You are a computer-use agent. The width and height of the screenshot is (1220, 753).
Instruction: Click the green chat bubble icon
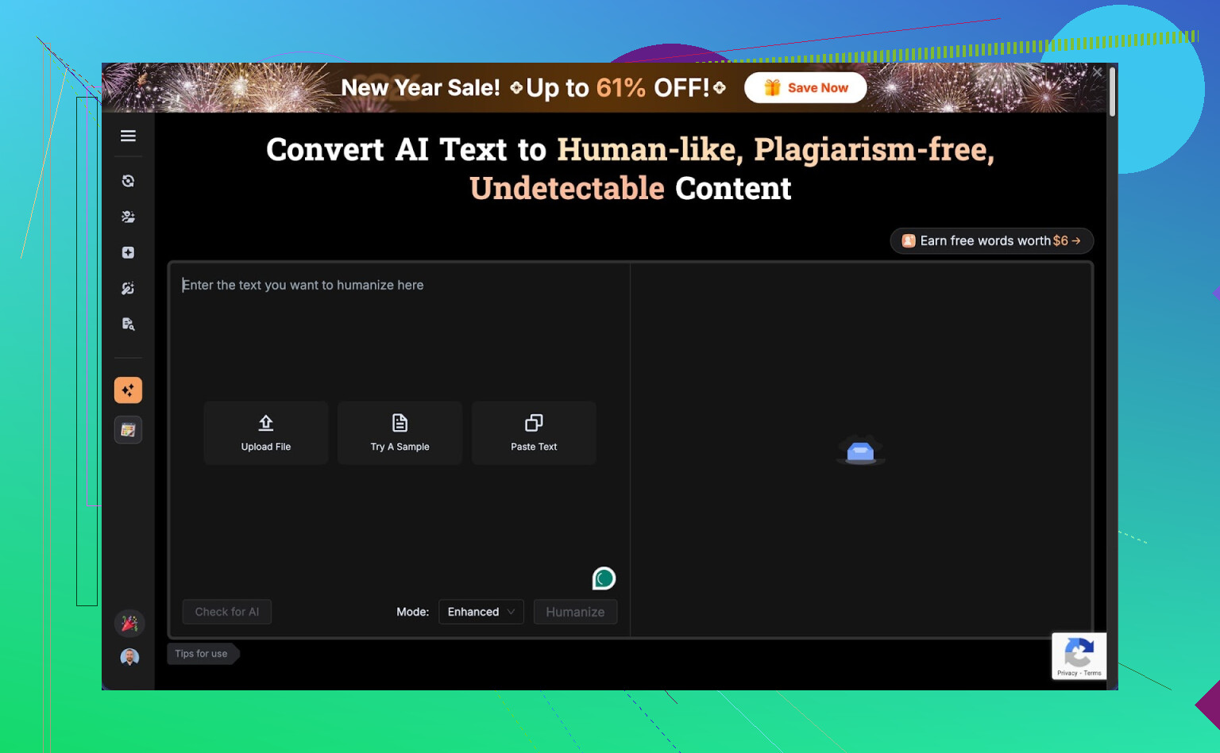point(604,578)
